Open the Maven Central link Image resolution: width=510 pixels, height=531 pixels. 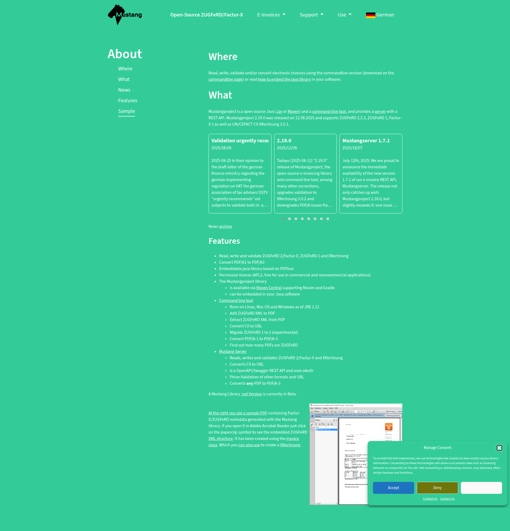269,288
